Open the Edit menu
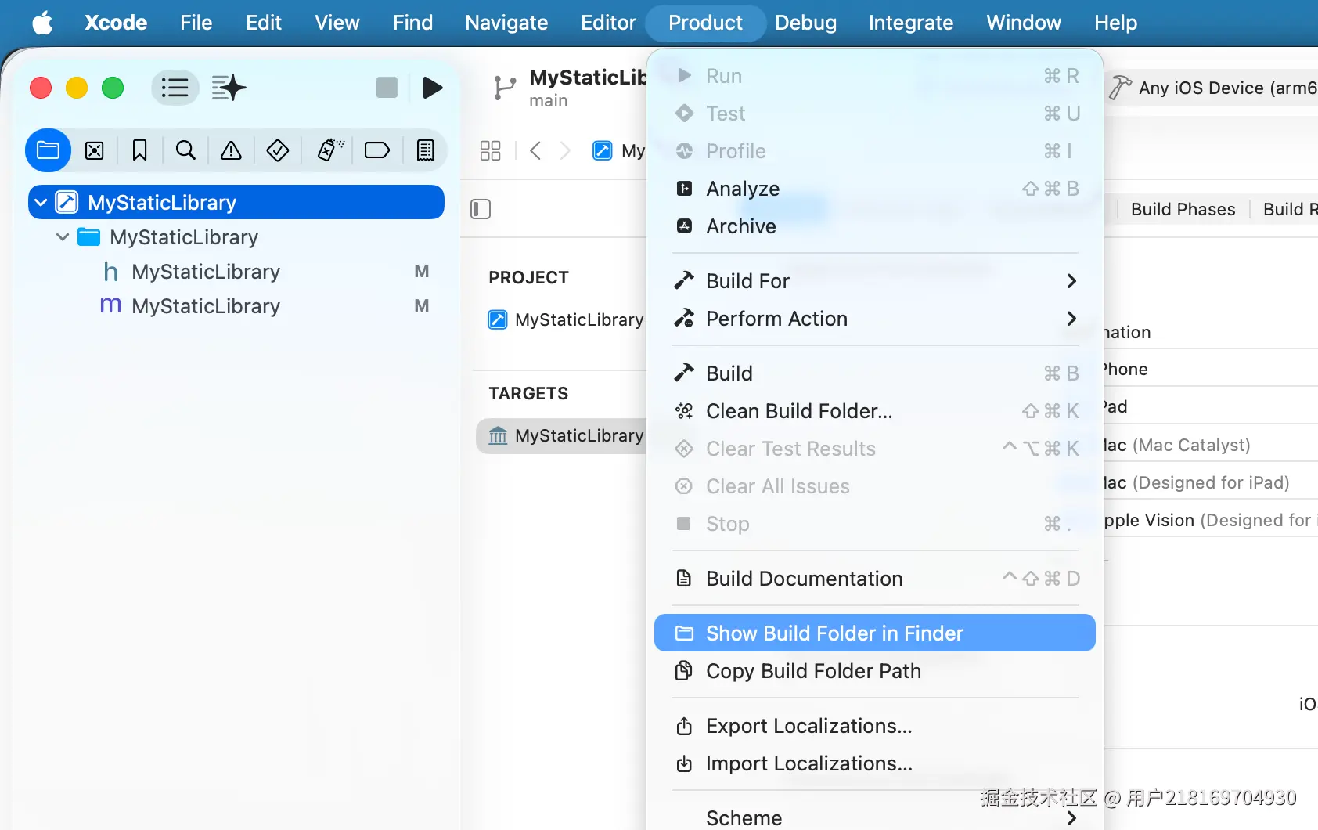This screenshot has width=1318, height=830. [264, 23]
